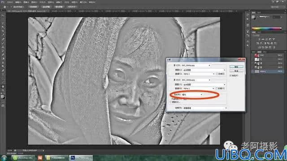Screen dimensions: 287x161
Task: Confirm the Calculations dialog with OK
Action: [x=236, y=67]
